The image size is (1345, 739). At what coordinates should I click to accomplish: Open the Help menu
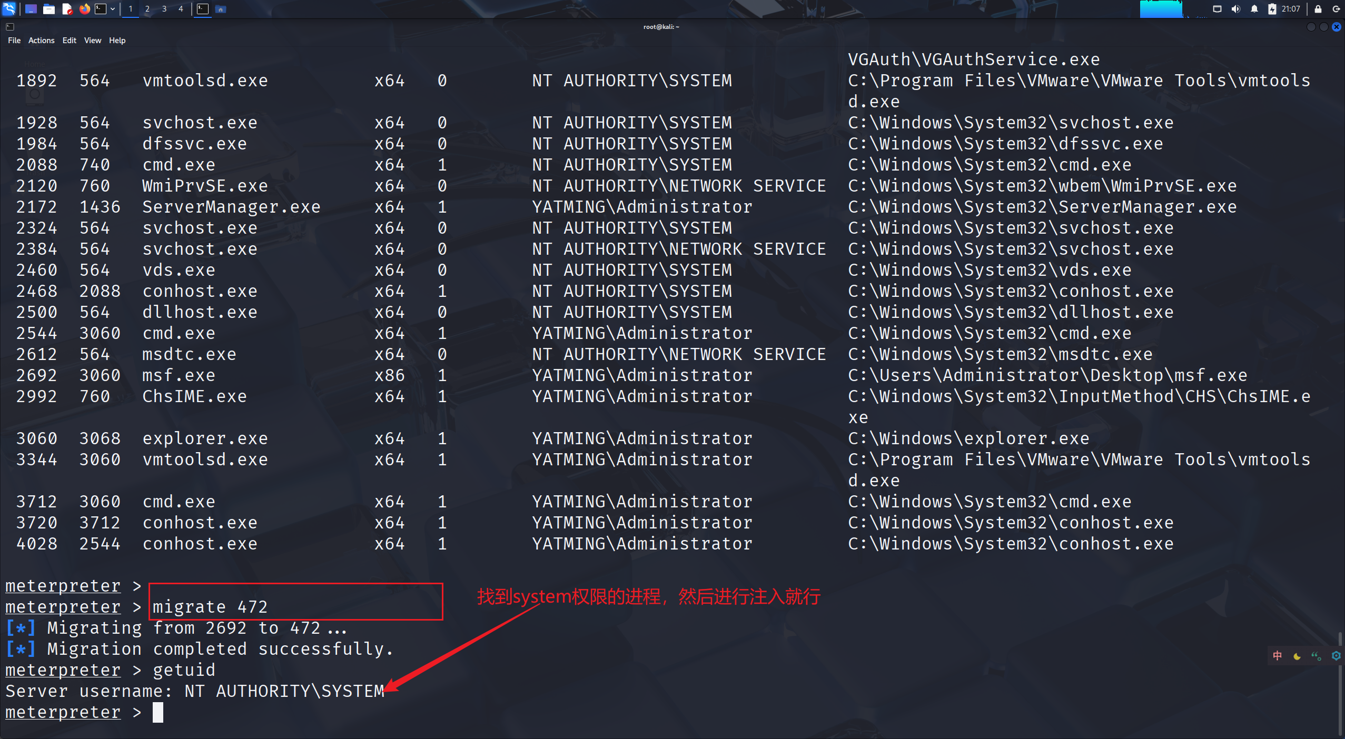coord(117,41)
